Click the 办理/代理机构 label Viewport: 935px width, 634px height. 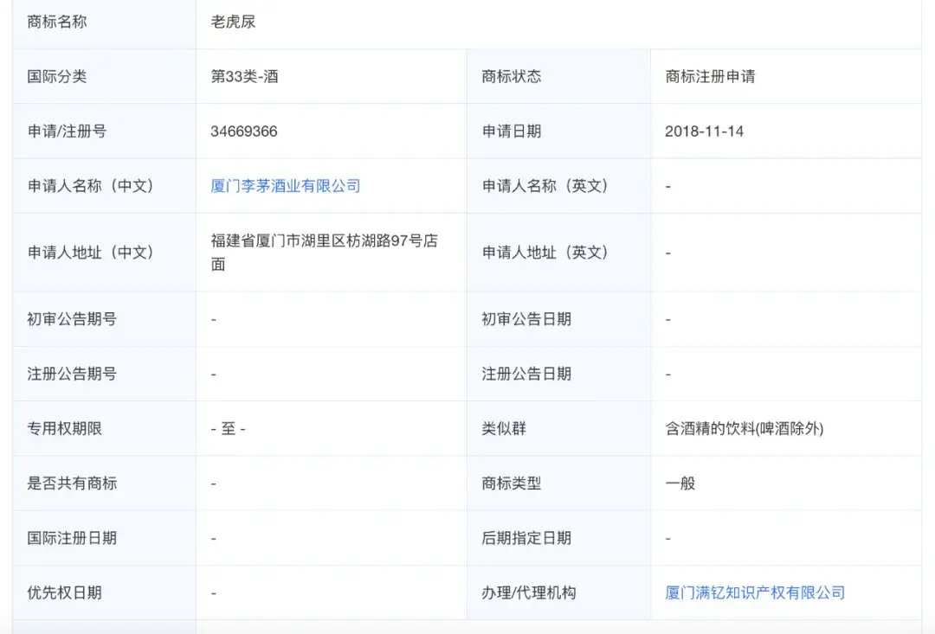[x=529, y=592]
